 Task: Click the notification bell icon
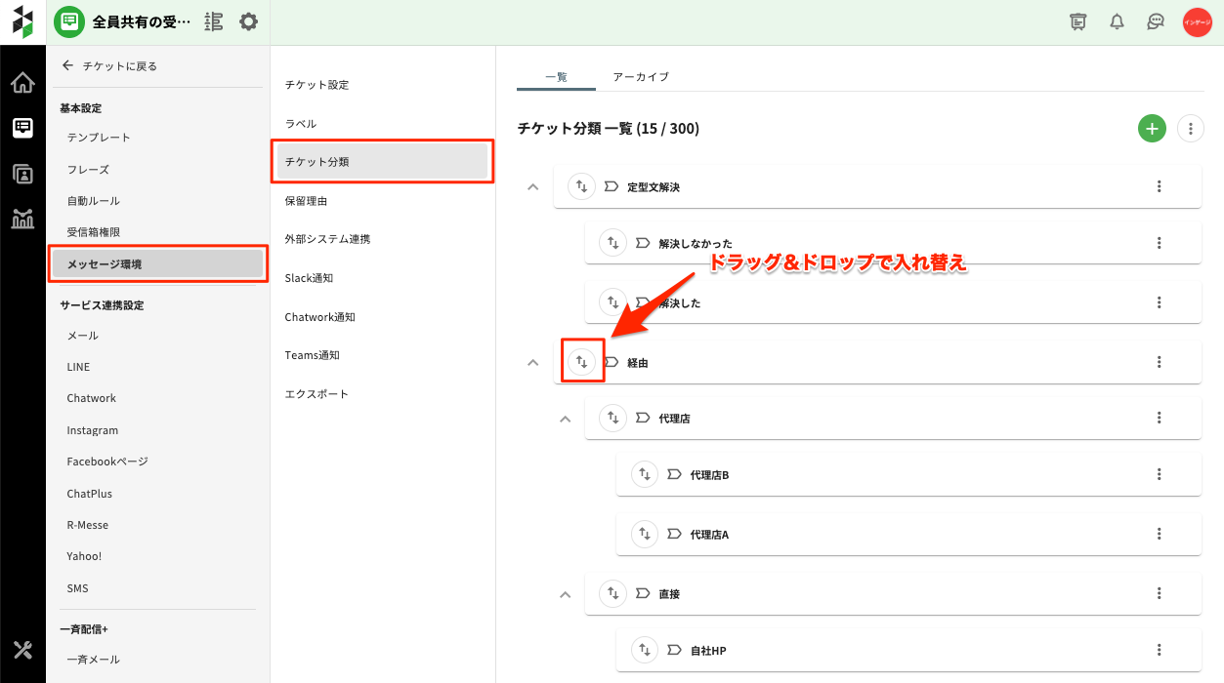[x=1117, y=21]
